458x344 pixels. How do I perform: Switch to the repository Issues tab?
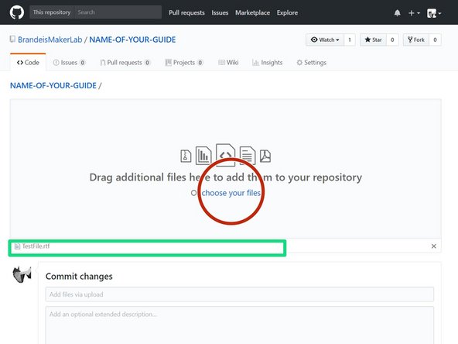pos(69,62)
